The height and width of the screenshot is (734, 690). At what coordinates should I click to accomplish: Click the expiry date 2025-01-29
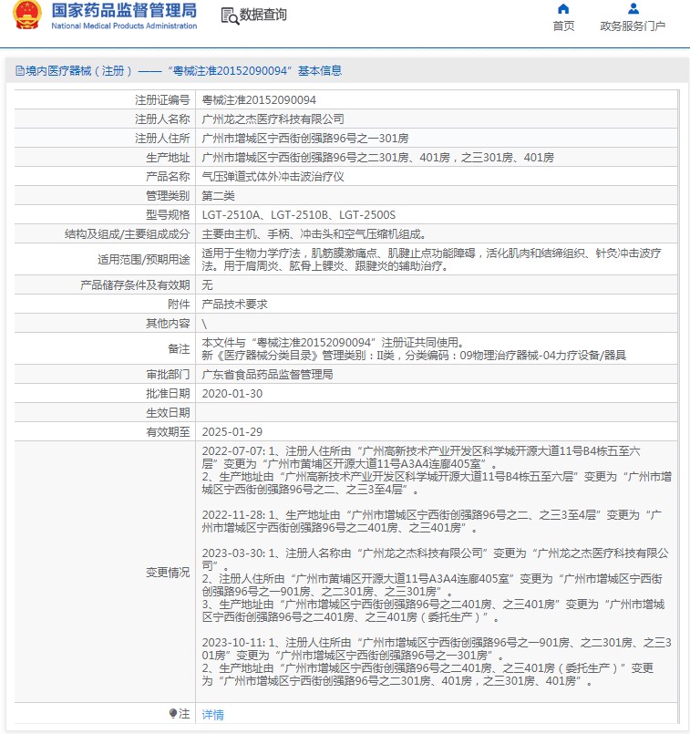(231, 432)
